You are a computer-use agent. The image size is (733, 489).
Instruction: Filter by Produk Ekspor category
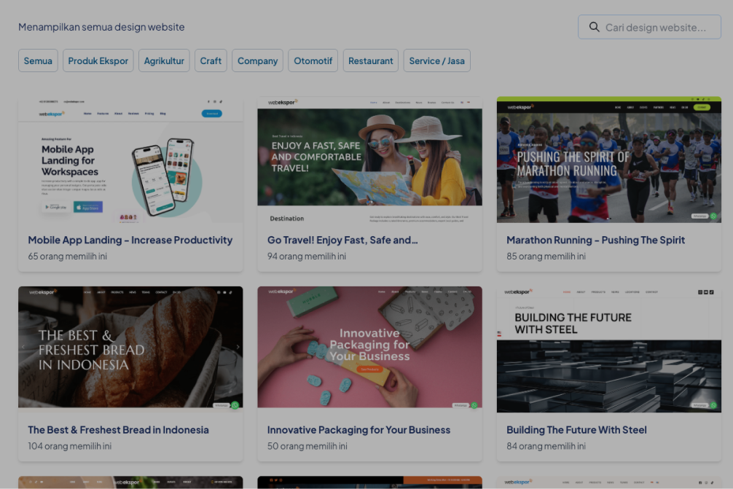click(98, 60)
